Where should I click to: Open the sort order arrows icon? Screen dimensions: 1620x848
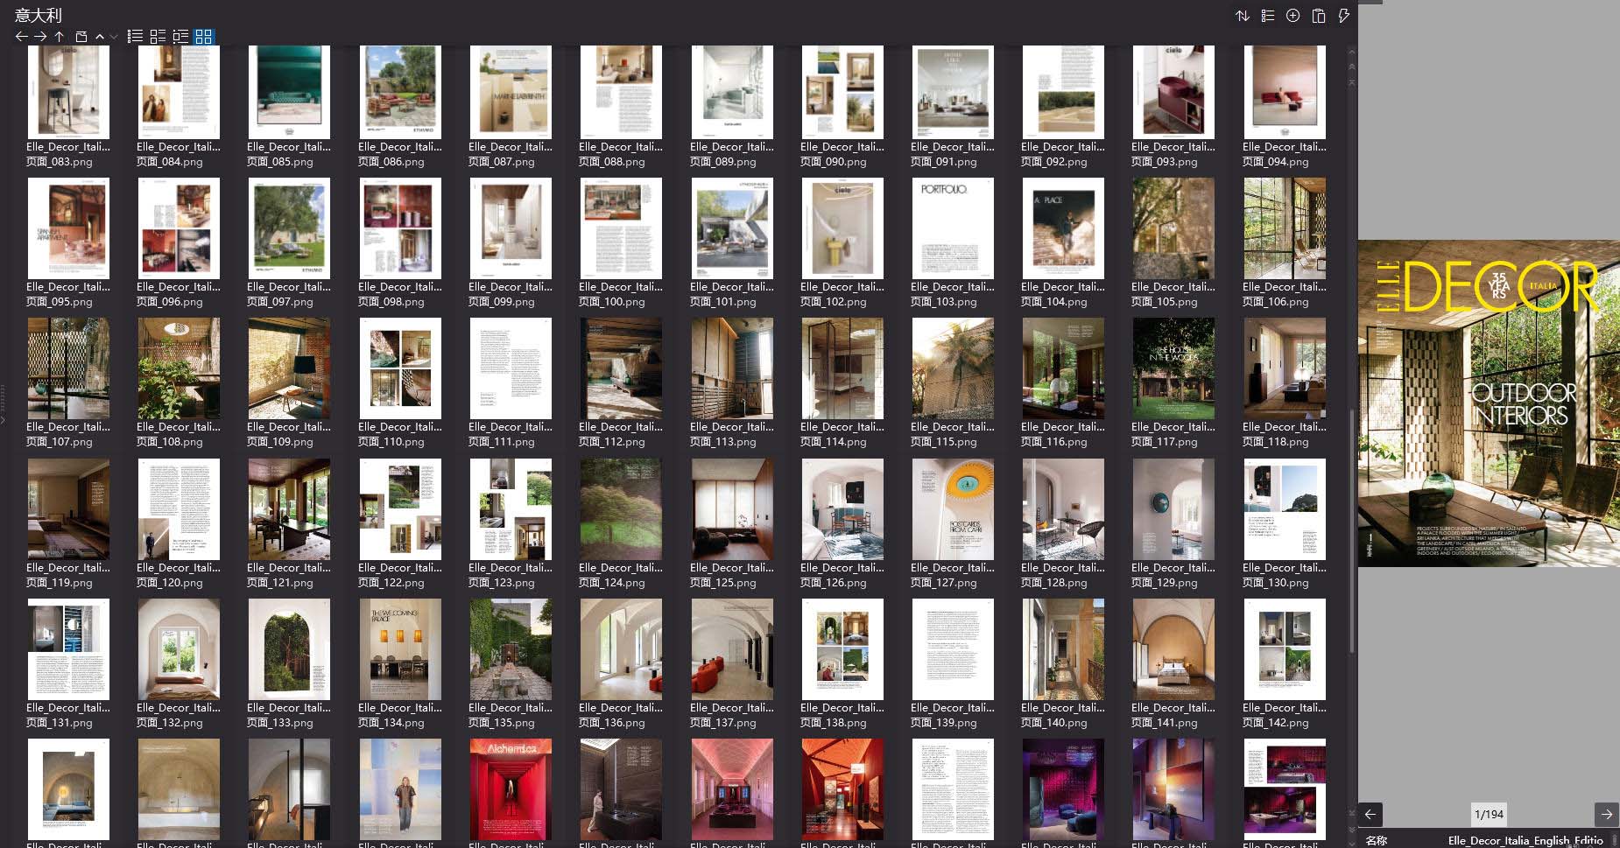1242,16
